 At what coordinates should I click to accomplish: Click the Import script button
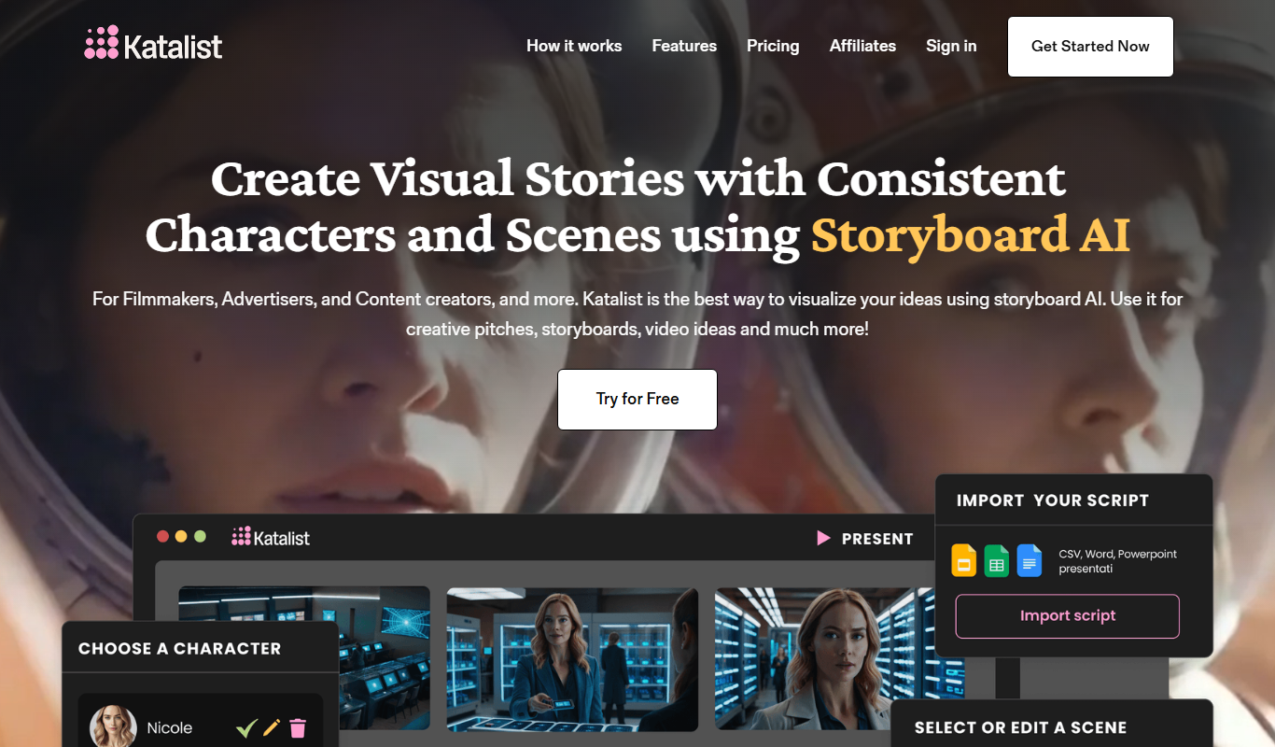[x=1068, y=616]
